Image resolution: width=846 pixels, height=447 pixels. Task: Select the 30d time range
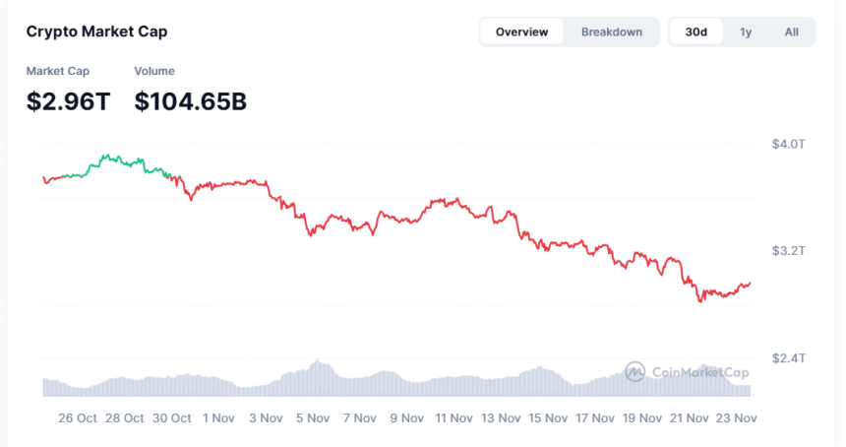coord(696,32)
